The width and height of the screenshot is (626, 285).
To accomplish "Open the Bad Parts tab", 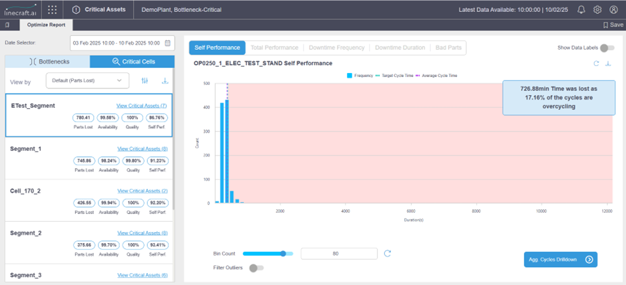I will 448,48.
